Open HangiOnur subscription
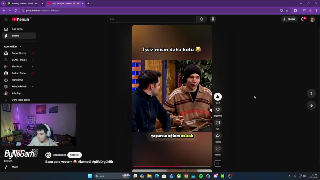320x180 pixels. tap(19, 80)
